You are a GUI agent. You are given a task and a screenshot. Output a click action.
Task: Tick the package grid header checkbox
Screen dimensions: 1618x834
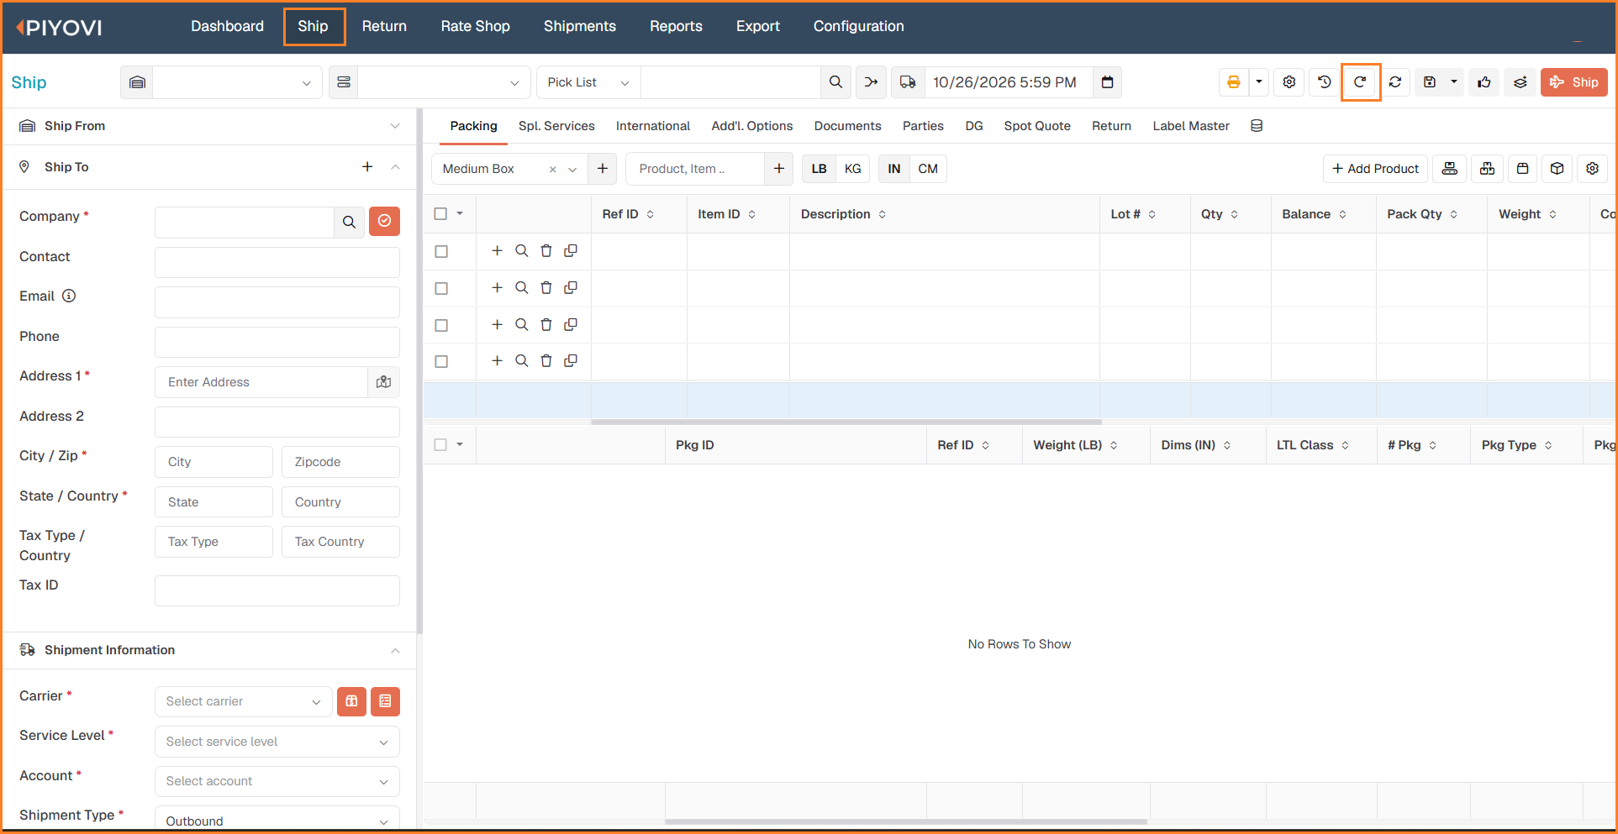(440, 445)
